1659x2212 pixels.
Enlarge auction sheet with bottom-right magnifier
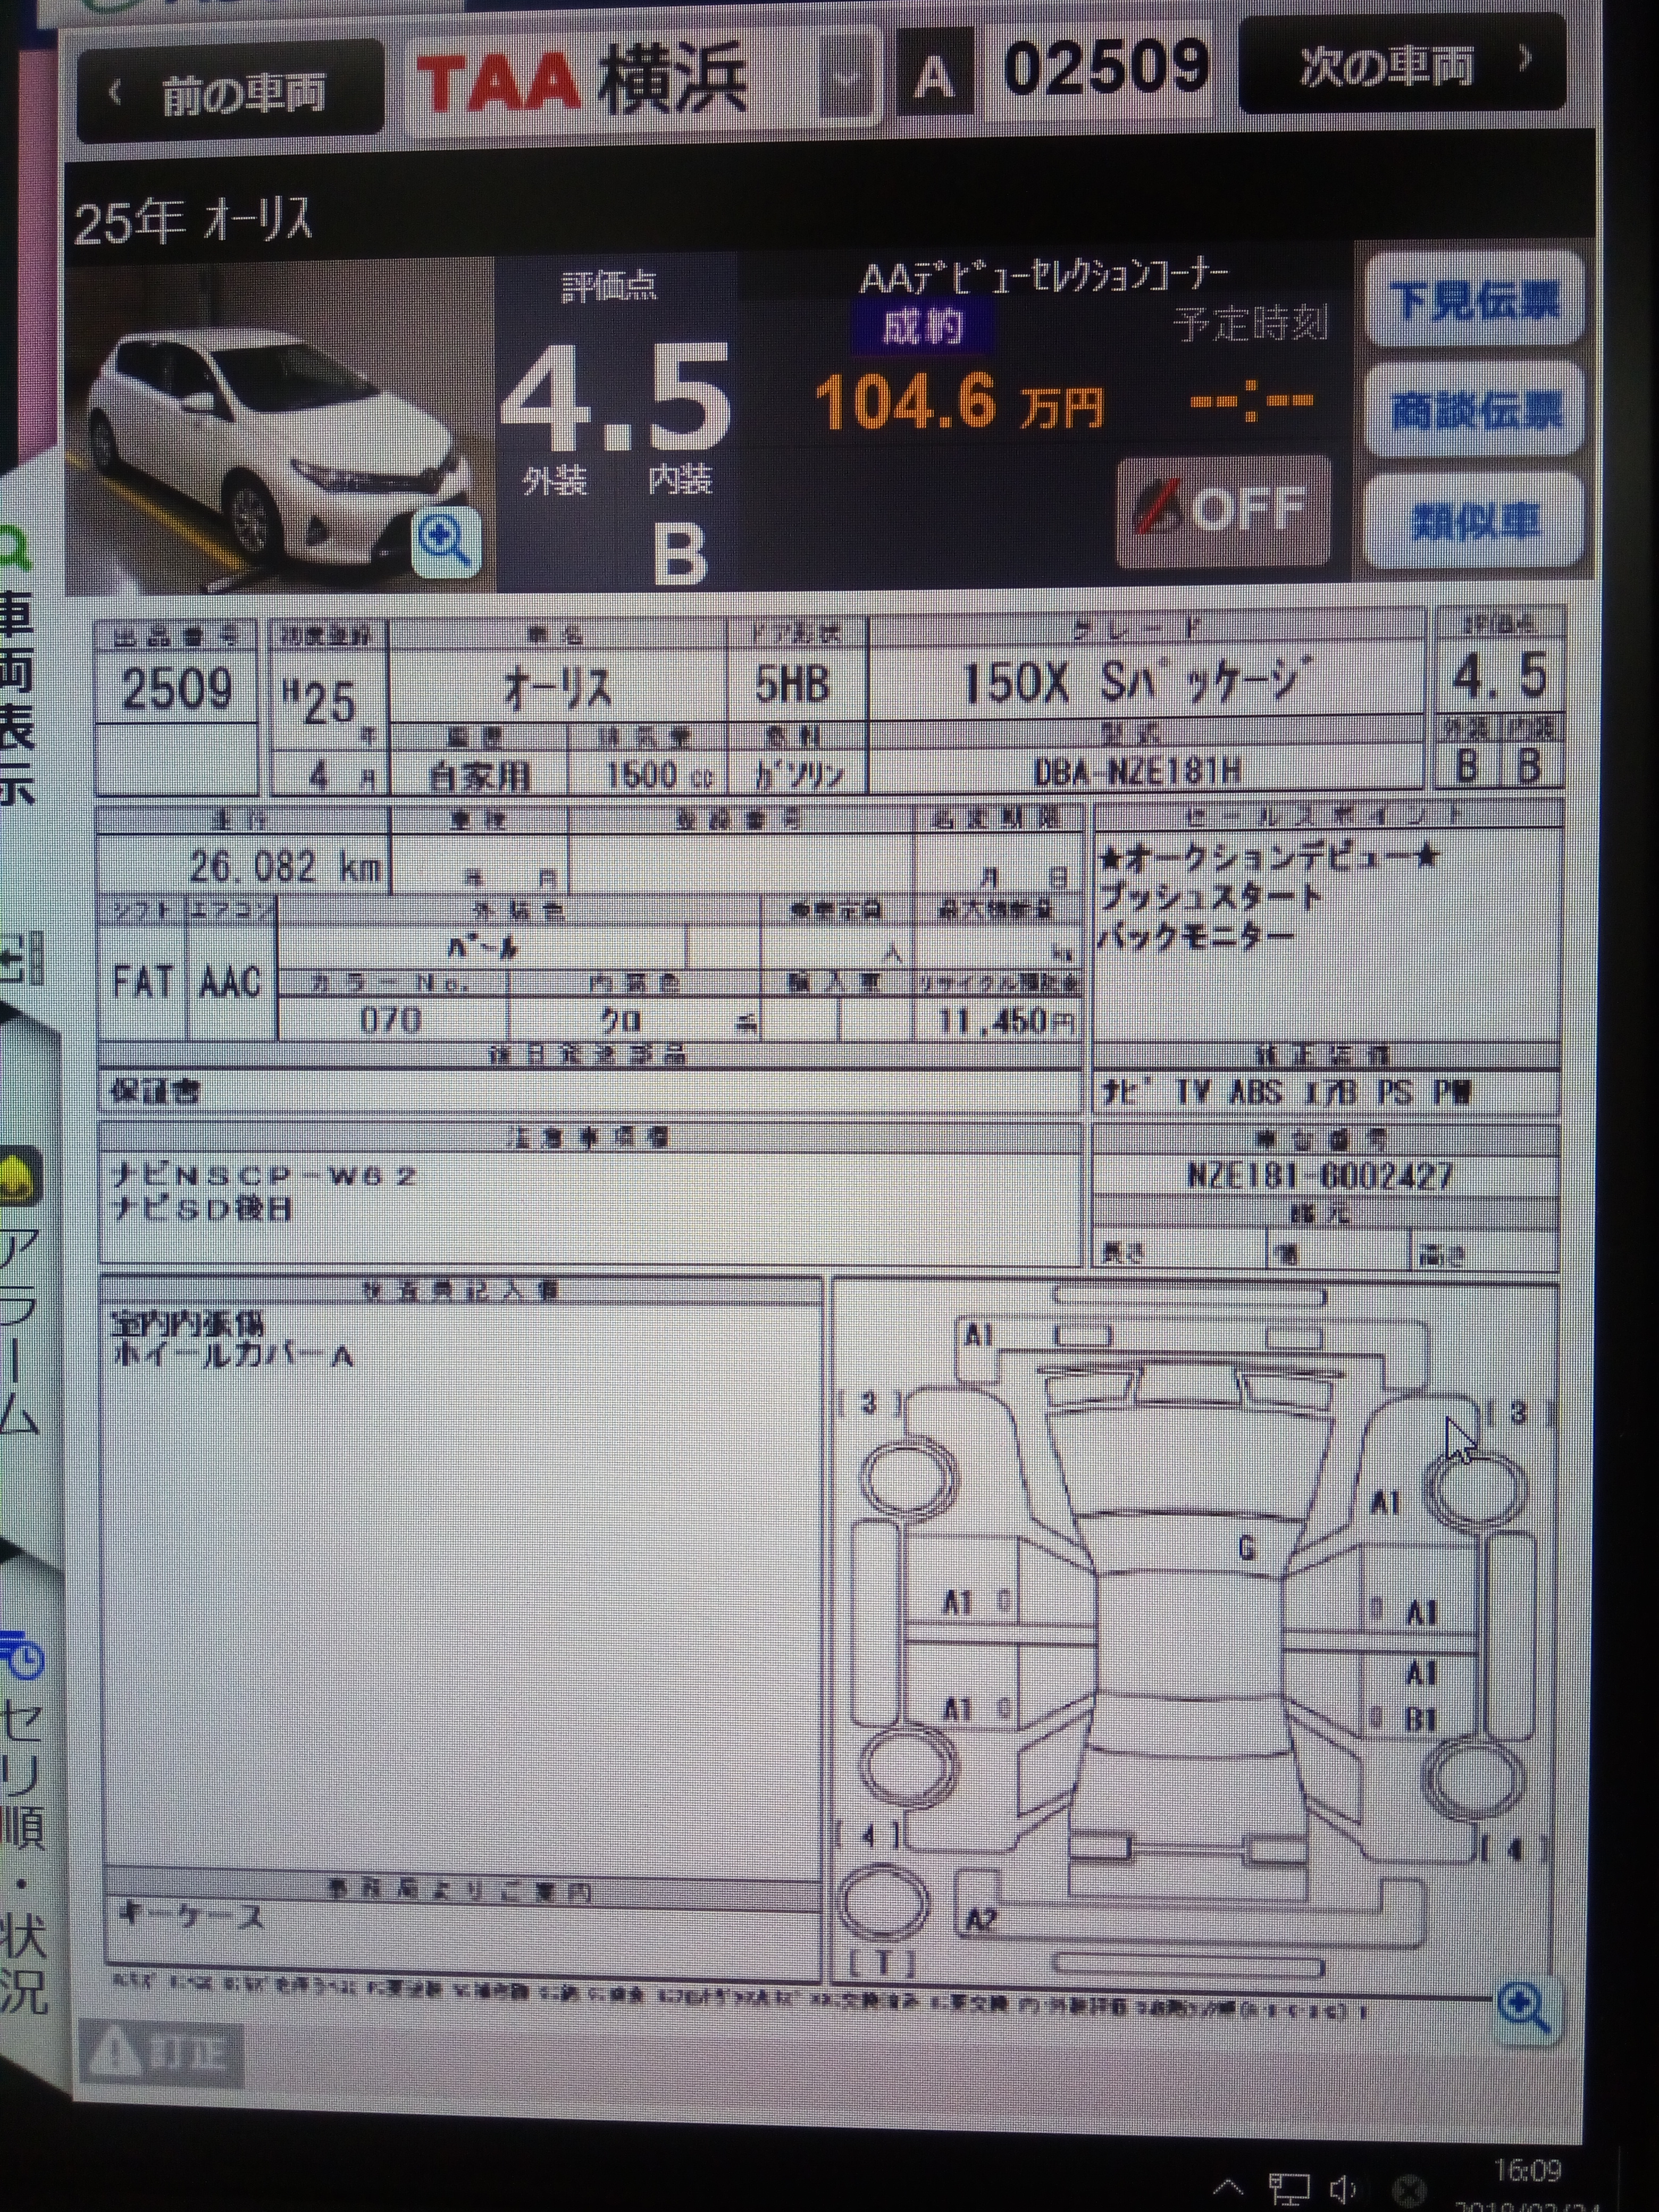1524,2007
